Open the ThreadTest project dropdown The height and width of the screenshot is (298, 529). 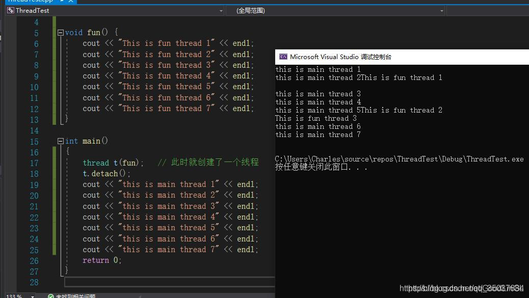221,11
